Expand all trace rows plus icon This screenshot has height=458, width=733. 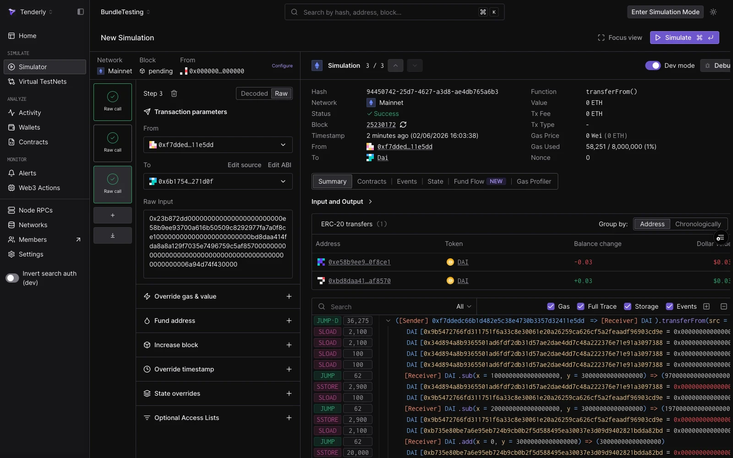(x=706, y=306)
